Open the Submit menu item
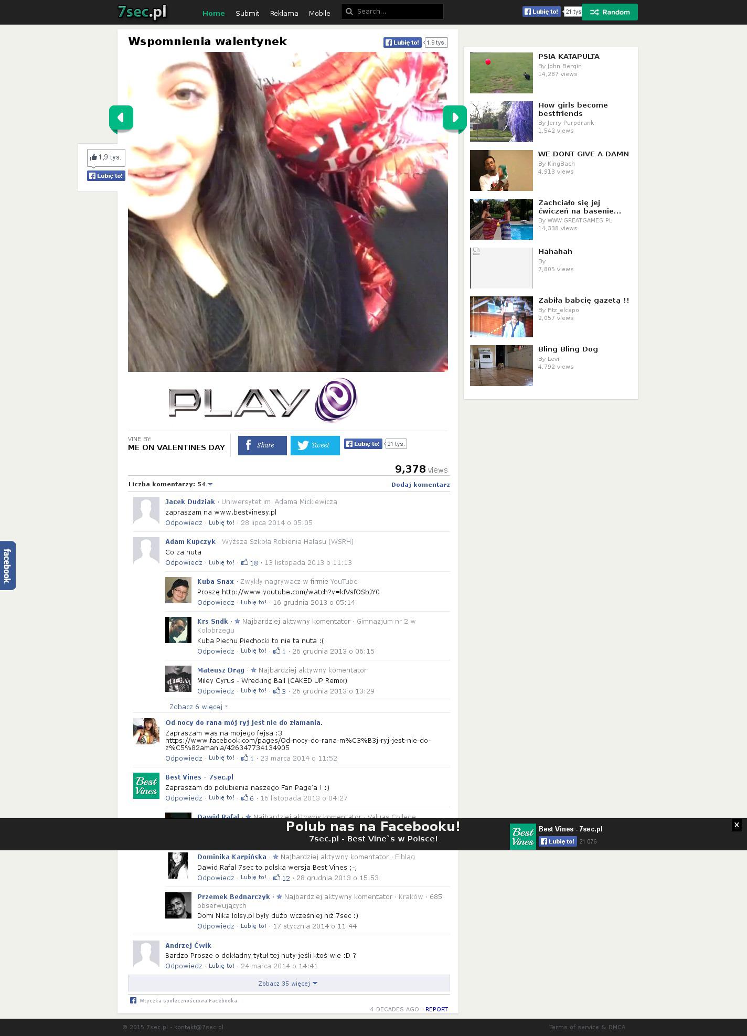The image size is (747, 1036). point(247,13)
